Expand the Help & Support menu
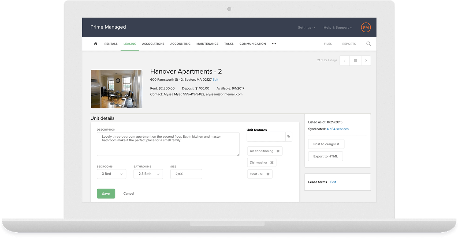The width and height of the screenshot is (458, 238). point(338,27)
